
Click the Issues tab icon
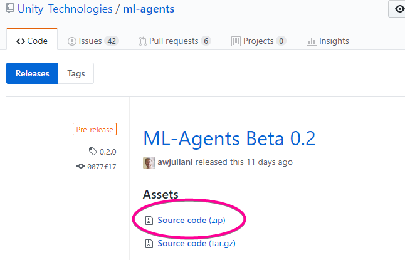coord(72,41)
